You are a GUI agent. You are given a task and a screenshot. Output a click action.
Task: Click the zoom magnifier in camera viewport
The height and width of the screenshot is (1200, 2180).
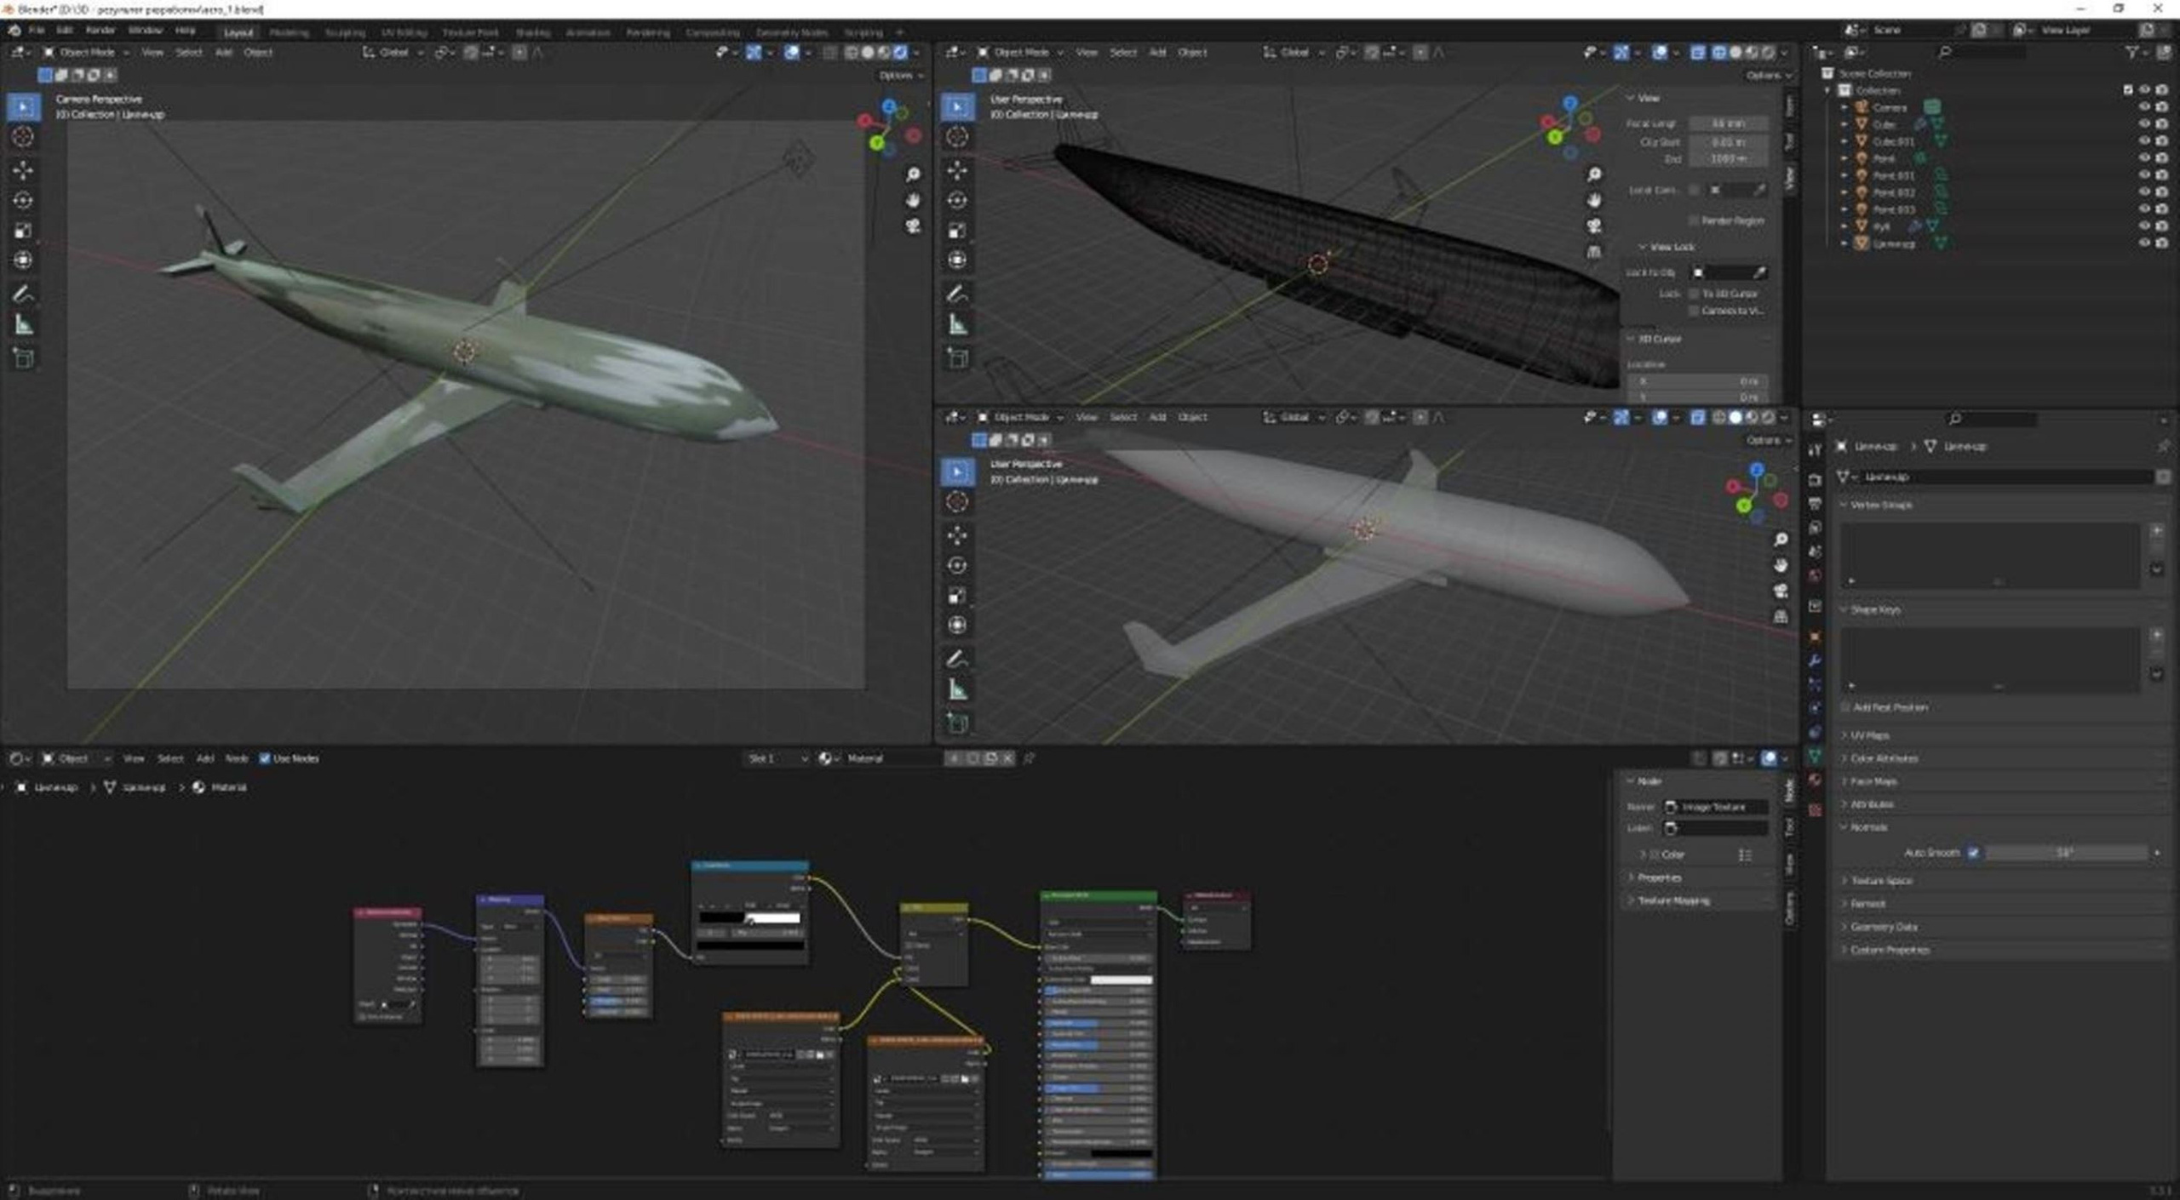pyautogui.click(x=913, y=174)
